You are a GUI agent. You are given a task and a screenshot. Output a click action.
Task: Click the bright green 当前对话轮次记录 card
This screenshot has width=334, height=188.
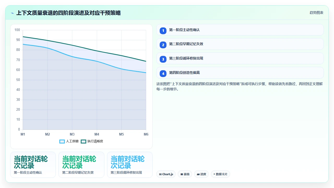coord(81,165)
